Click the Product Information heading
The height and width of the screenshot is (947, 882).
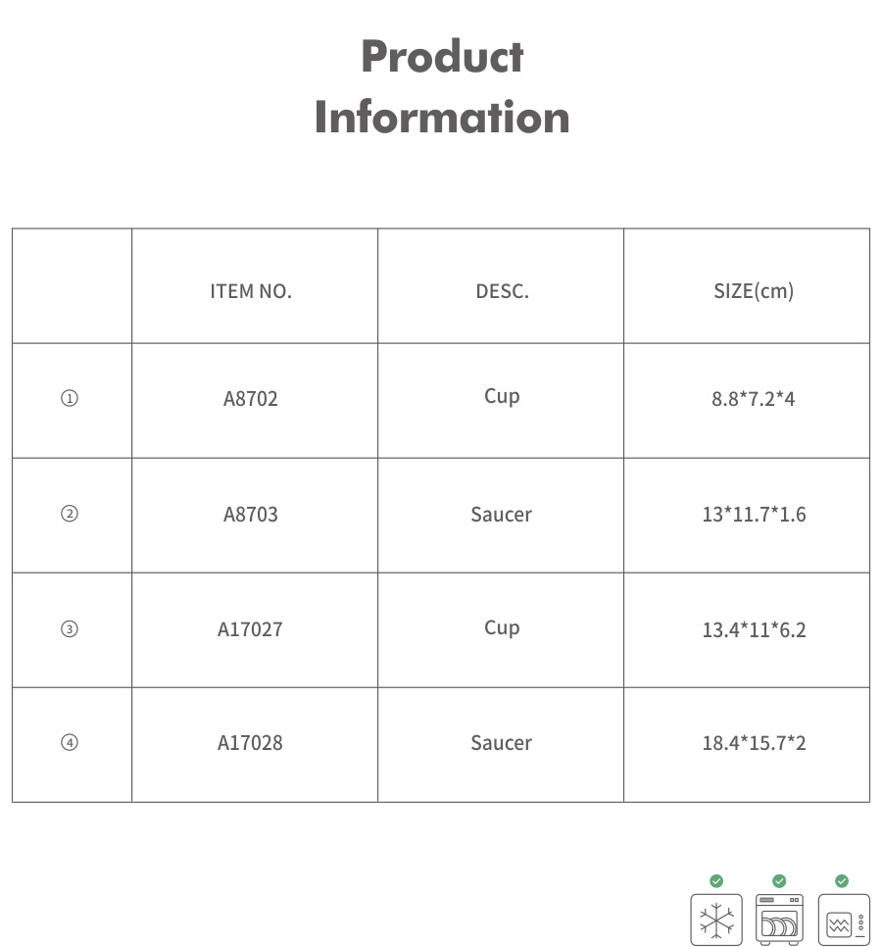tap(442, 86)
